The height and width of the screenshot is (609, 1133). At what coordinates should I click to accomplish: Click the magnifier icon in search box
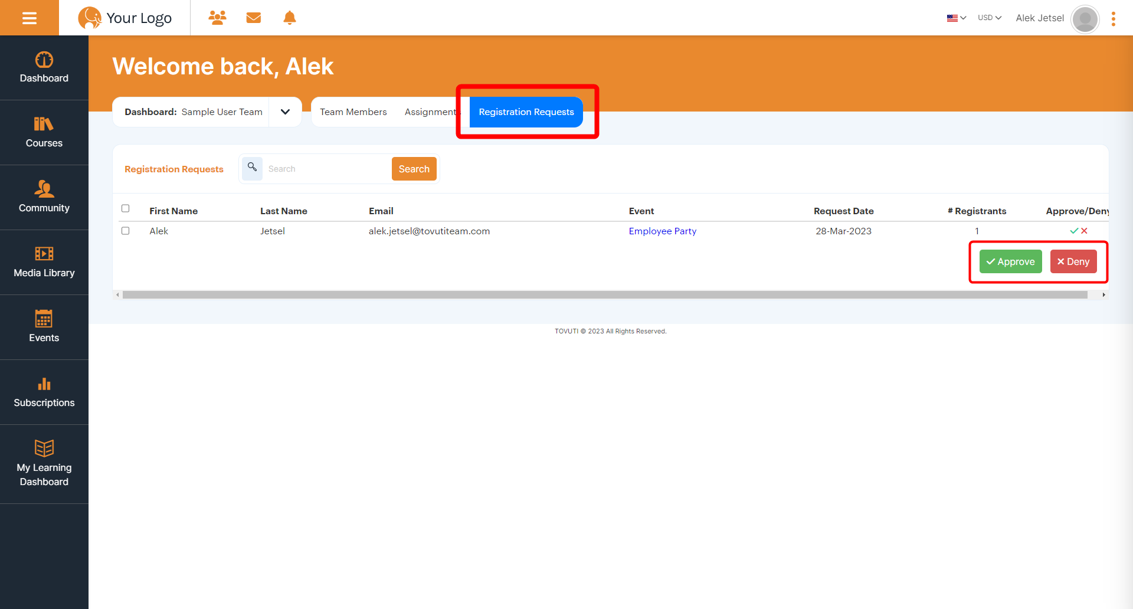(x=252, y=168)
